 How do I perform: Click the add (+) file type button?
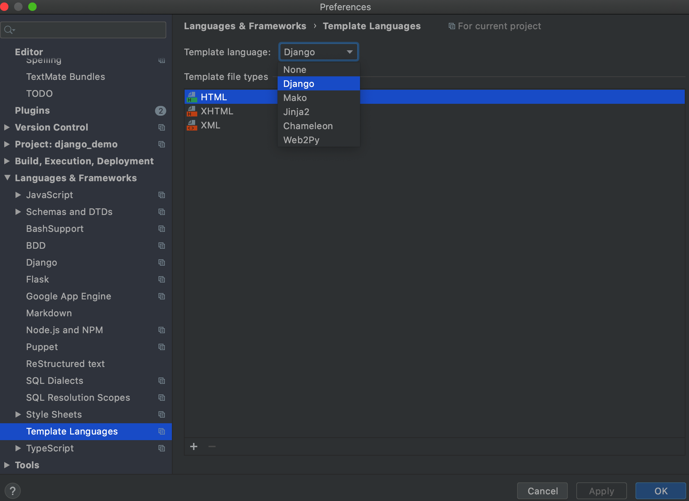[194, 446]
